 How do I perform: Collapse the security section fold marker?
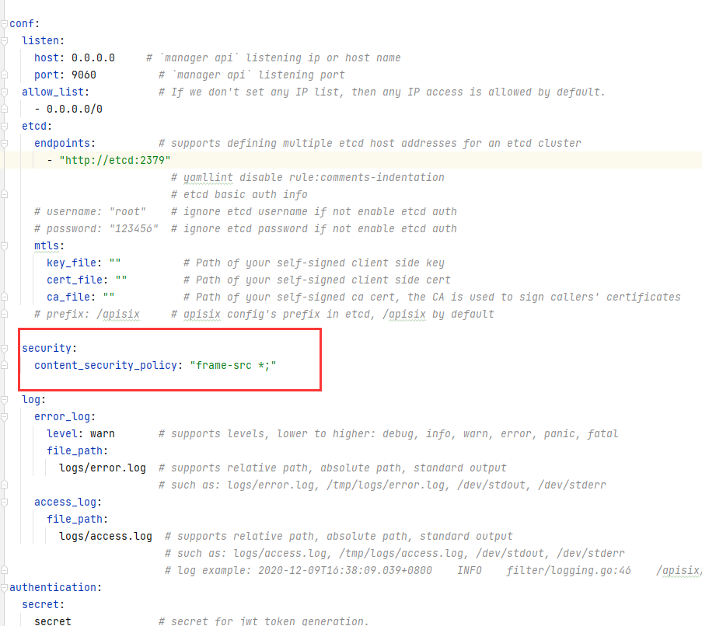[5, 348]
